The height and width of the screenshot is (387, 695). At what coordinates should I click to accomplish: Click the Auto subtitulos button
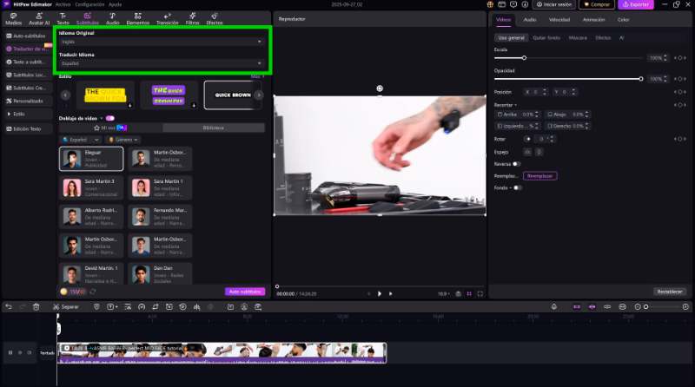pos(244,292)
